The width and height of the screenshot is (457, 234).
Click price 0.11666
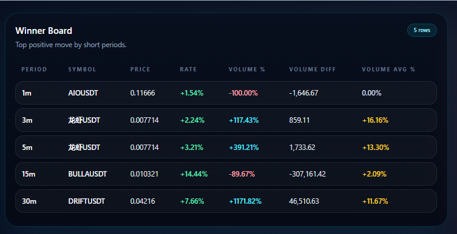coord(143,93)
